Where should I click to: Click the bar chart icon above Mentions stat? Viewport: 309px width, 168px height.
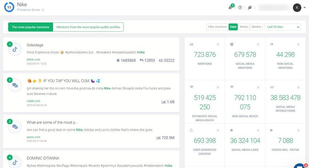pyautogui.click(x=191, y=44)
